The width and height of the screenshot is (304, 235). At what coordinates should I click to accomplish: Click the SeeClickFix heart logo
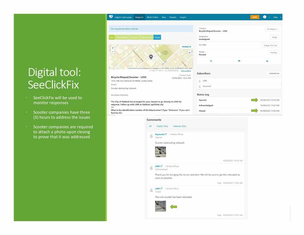(111, 17)
